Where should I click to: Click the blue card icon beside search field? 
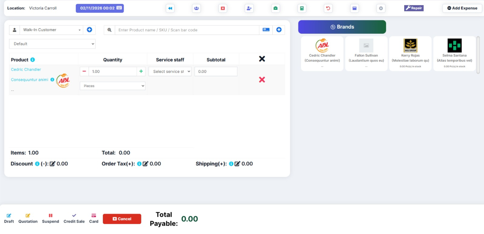tap(266, 30)
